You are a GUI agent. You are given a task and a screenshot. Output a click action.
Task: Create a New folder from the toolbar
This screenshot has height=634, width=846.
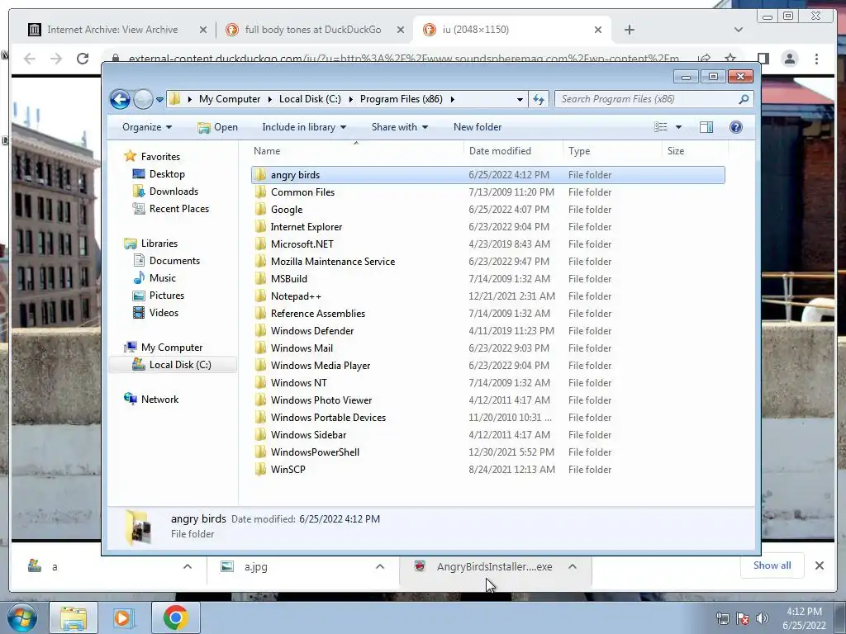click(478, 127)
